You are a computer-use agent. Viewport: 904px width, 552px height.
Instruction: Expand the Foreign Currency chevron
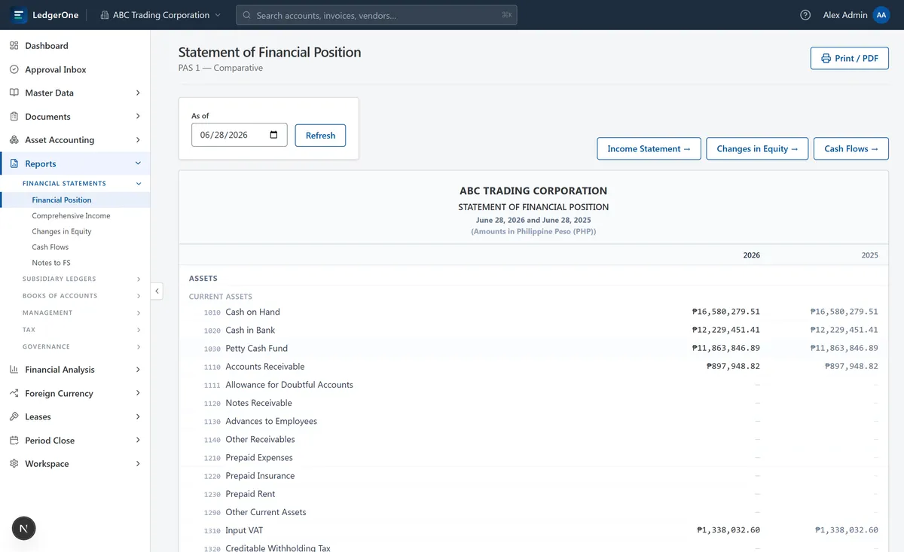point(138,393)
